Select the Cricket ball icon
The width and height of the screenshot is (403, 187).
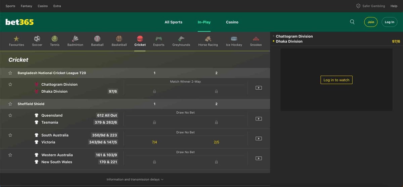click(x=140, y=38)
